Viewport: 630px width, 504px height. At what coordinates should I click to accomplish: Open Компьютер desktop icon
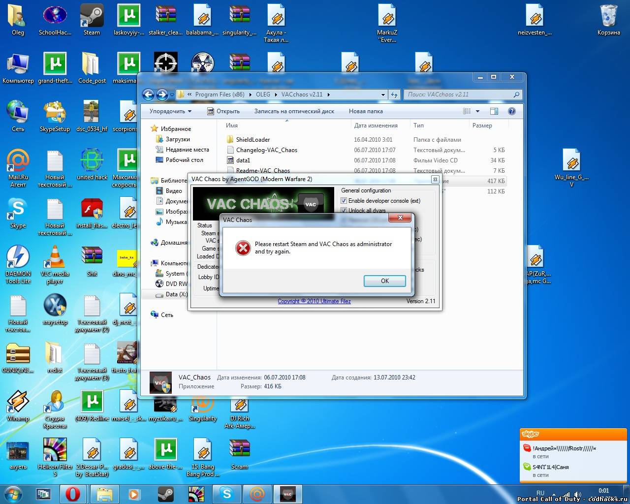pyautogui.click(x=18, y=68)
